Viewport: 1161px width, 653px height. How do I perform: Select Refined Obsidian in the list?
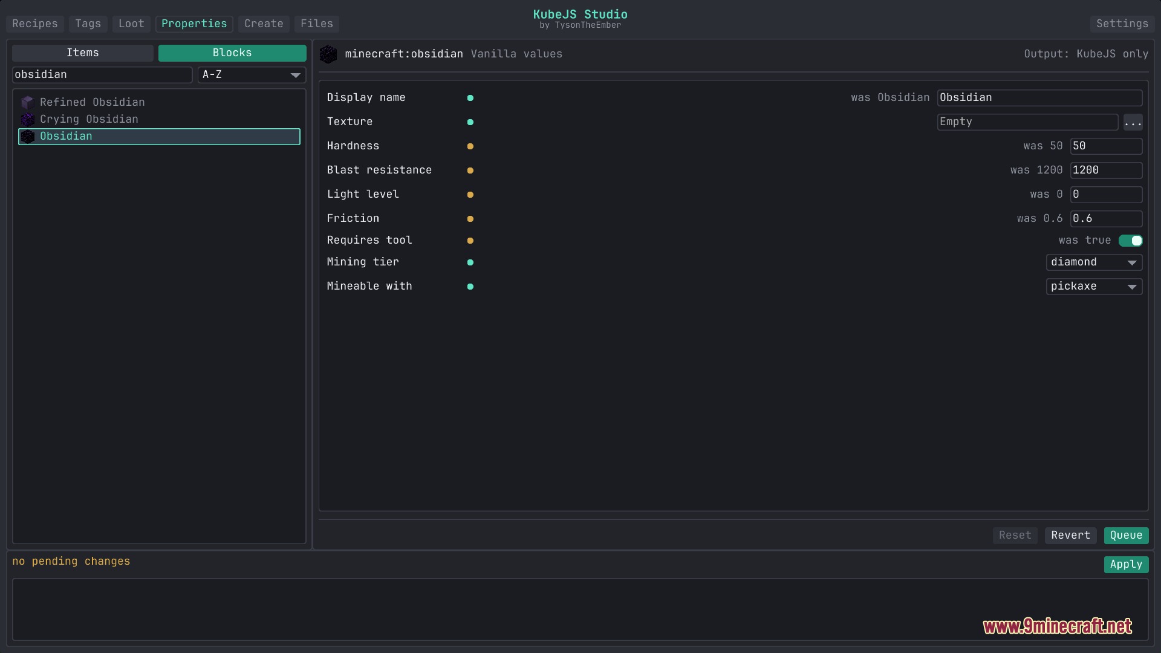(159, 102)
